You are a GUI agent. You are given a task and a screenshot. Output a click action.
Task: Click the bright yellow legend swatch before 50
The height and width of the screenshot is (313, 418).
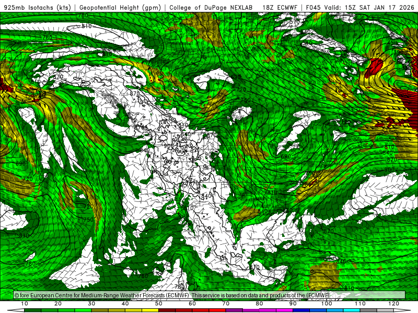(150, 310)
